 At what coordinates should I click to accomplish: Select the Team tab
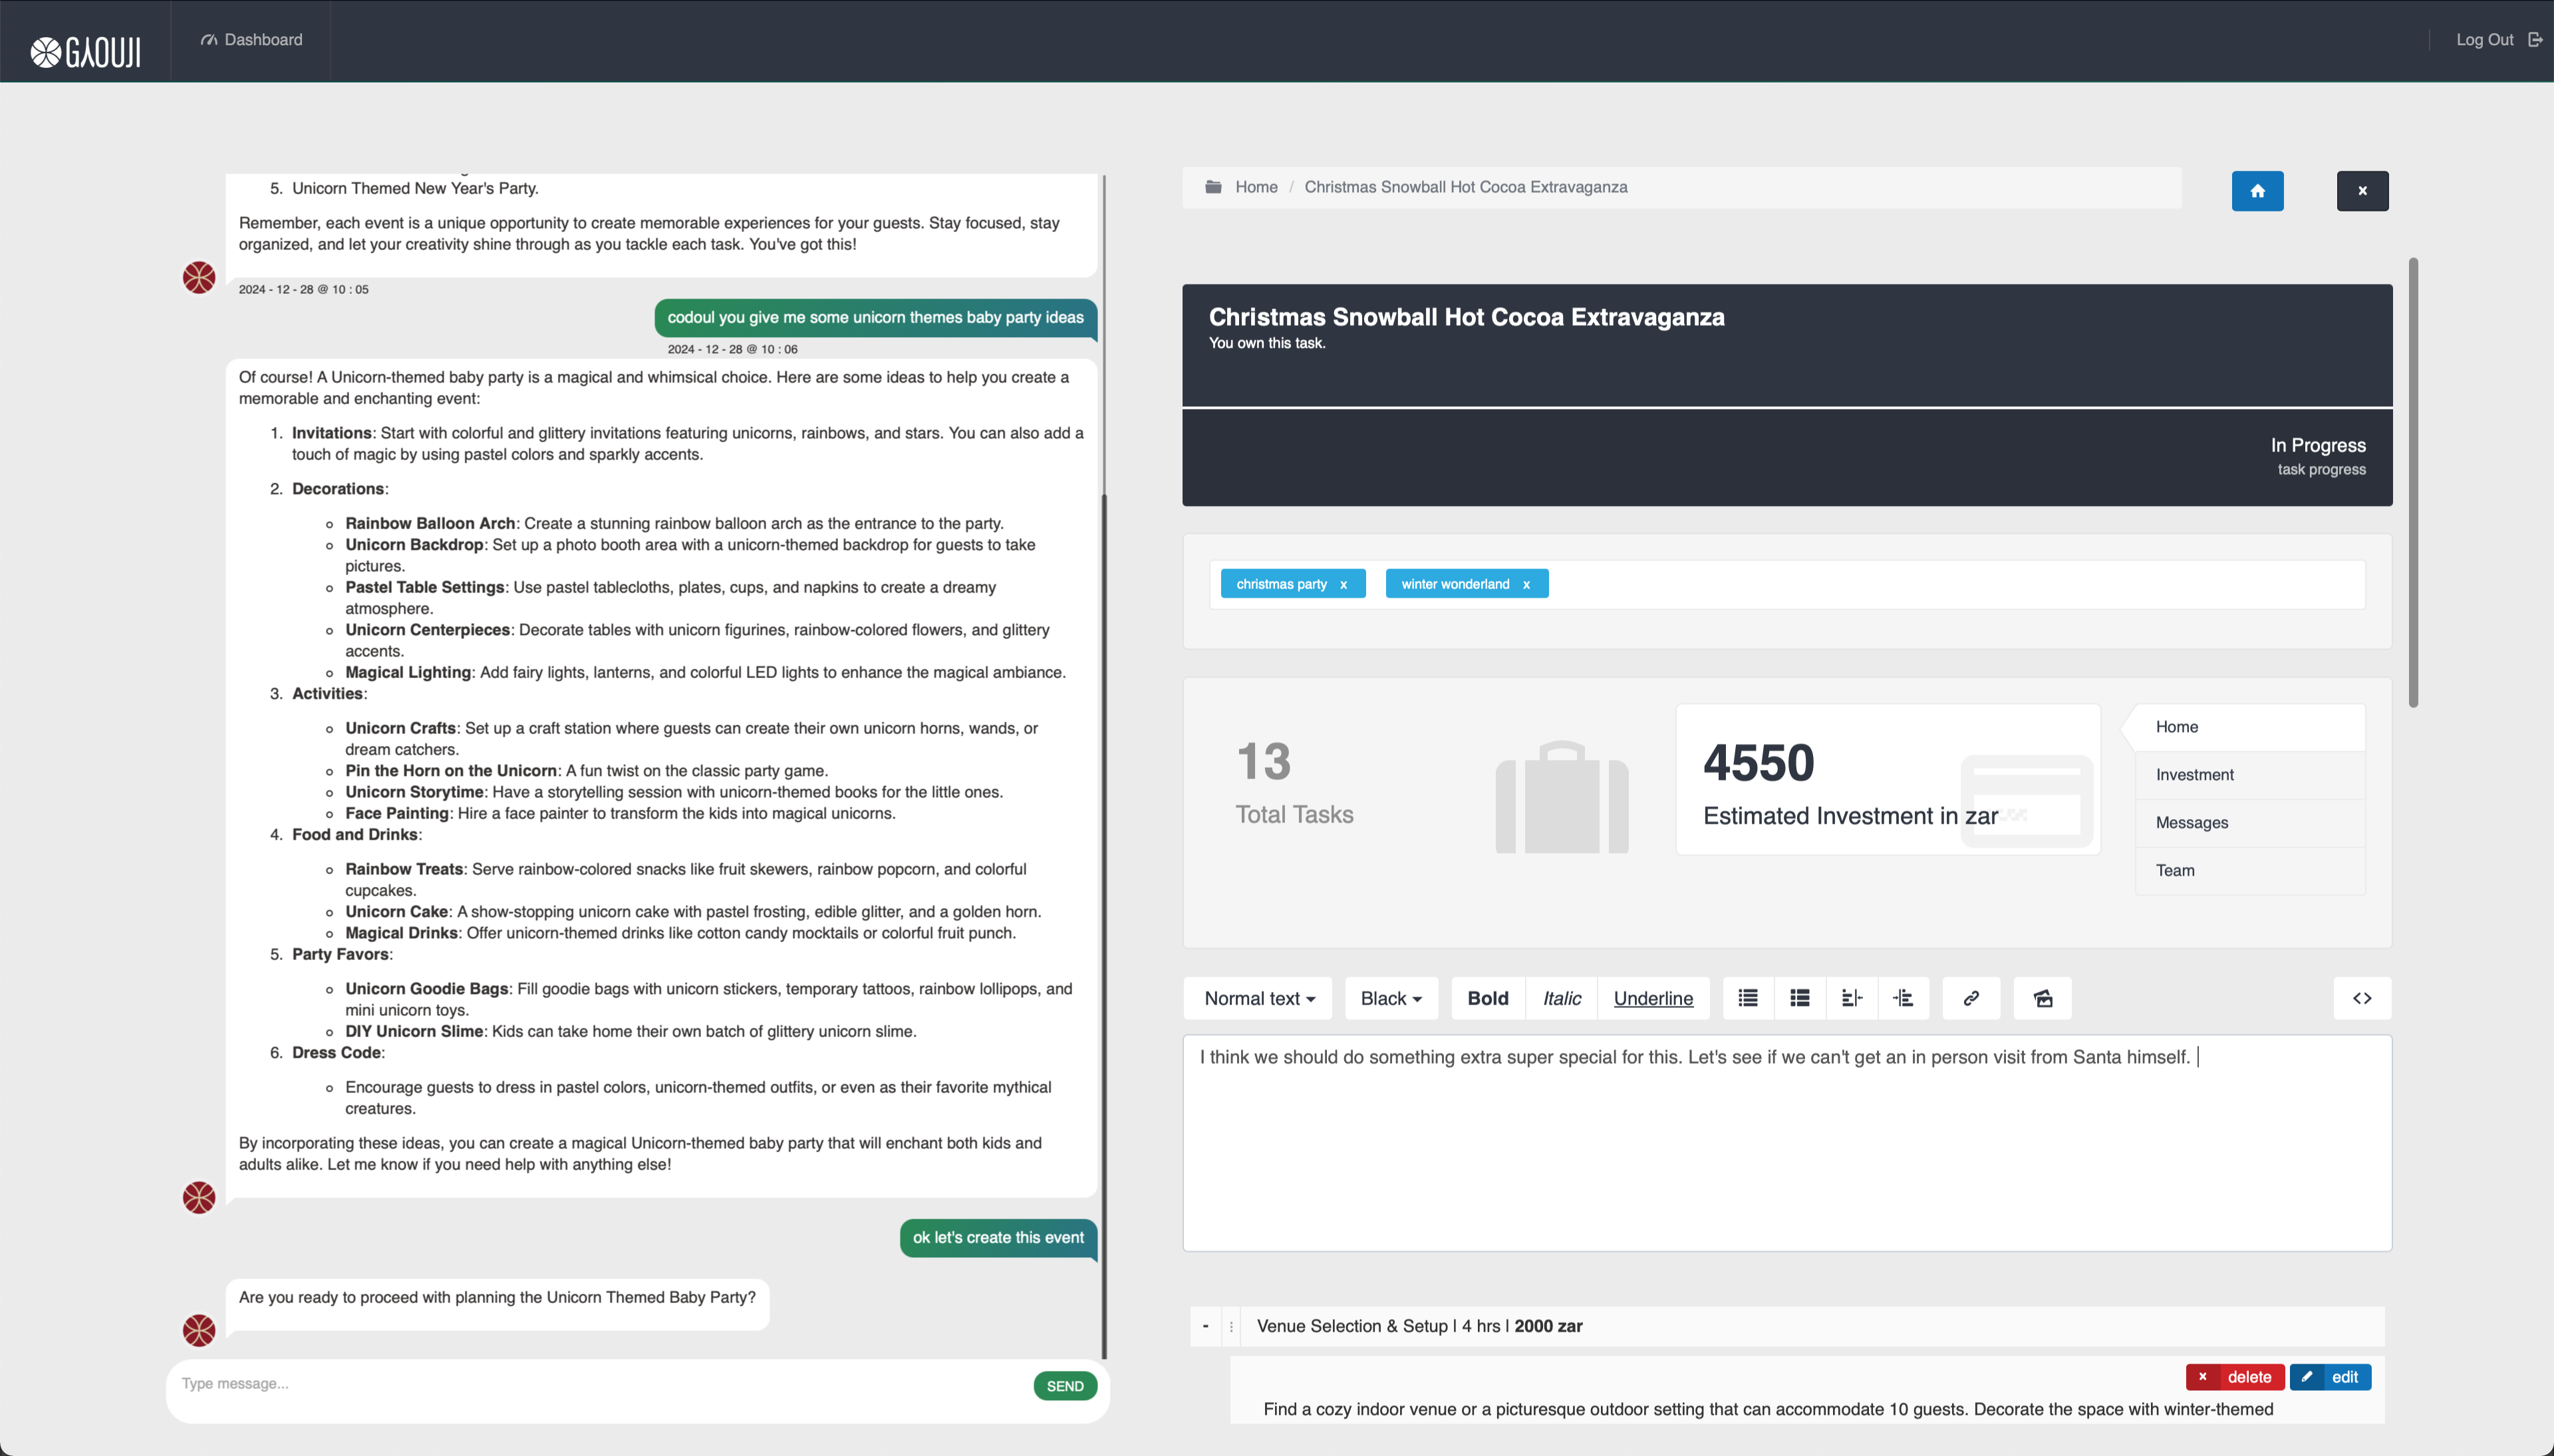2250,871
